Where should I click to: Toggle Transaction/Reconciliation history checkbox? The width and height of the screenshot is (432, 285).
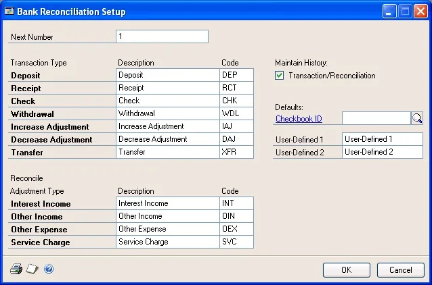(x=279, y=76)
